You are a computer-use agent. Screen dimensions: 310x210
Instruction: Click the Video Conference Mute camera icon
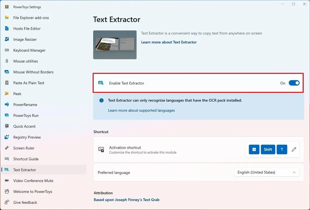tap(7, 180)
